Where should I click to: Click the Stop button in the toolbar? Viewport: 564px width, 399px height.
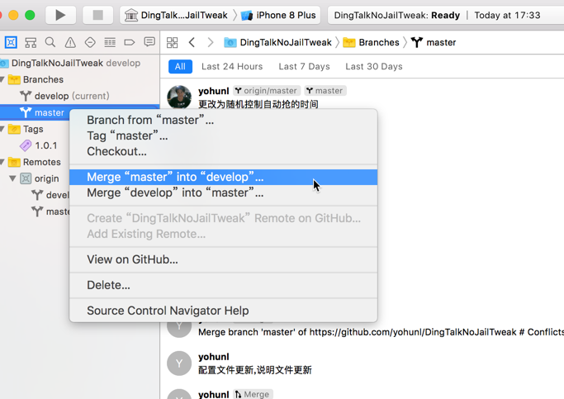tap(97, 15)
